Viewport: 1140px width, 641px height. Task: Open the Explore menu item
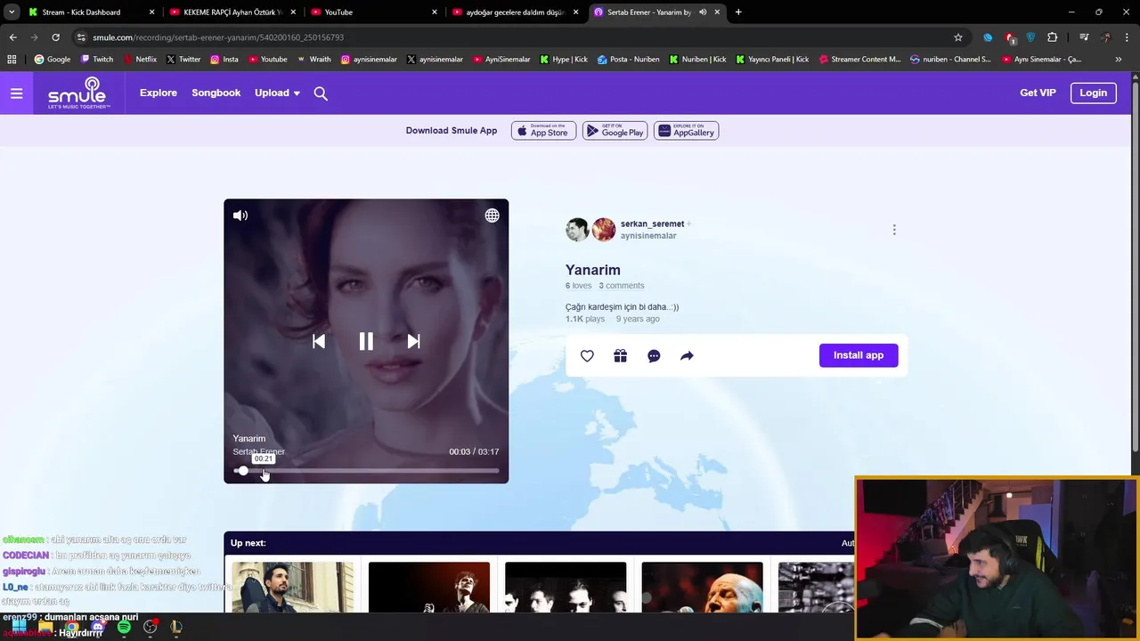coord(159,93)
